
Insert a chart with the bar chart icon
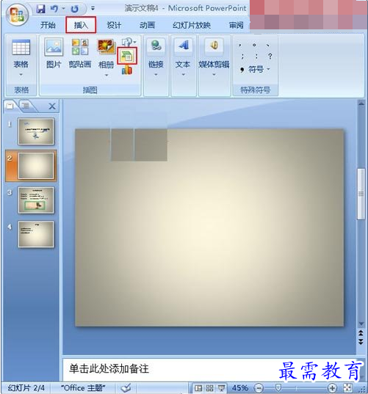[x=127, y=70]
